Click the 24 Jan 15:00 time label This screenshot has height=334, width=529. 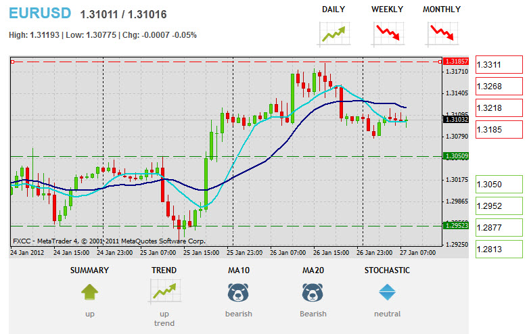[x=72, y=253]
